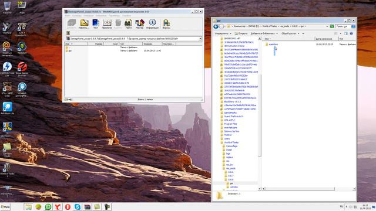Select the scaleform folder in Explorer
The height and width of the screenshot is (211, 376).
pos(271,45)
